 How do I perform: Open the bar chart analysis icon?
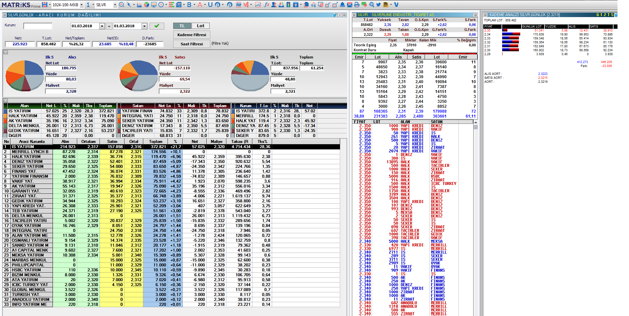[139, 5]
